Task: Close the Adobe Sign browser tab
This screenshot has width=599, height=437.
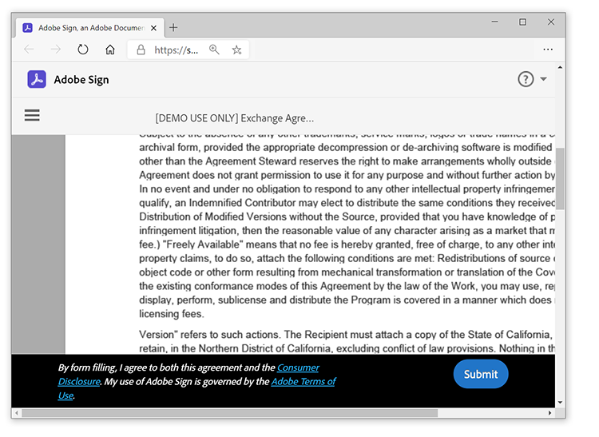Action: point(153,28)
